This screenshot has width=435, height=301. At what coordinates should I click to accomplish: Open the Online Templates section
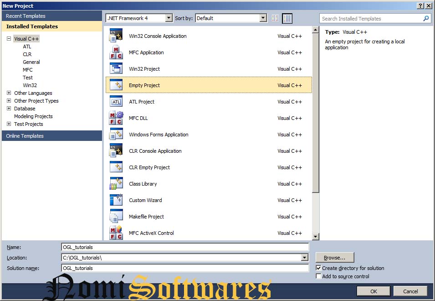coord(52,136)
